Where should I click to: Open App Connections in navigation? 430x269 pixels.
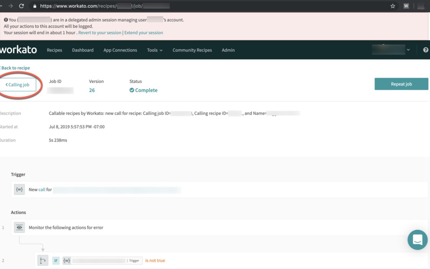120,50
